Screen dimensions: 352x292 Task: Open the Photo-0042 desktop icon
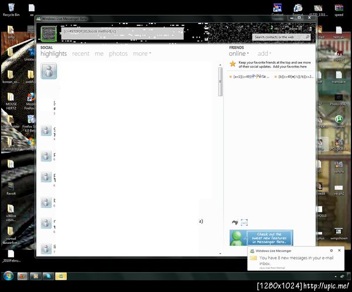click(339, 100)
